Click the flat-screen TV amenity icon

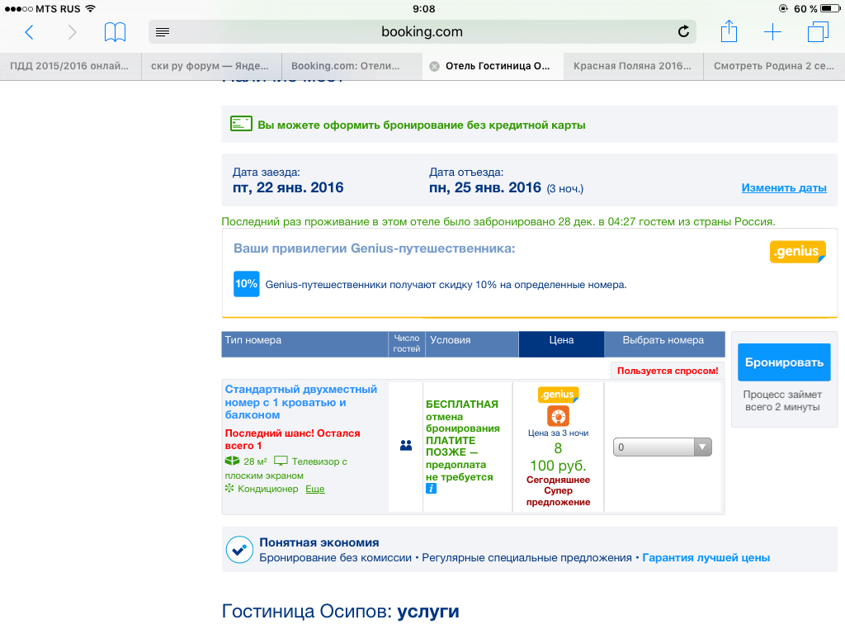point(281,461)
